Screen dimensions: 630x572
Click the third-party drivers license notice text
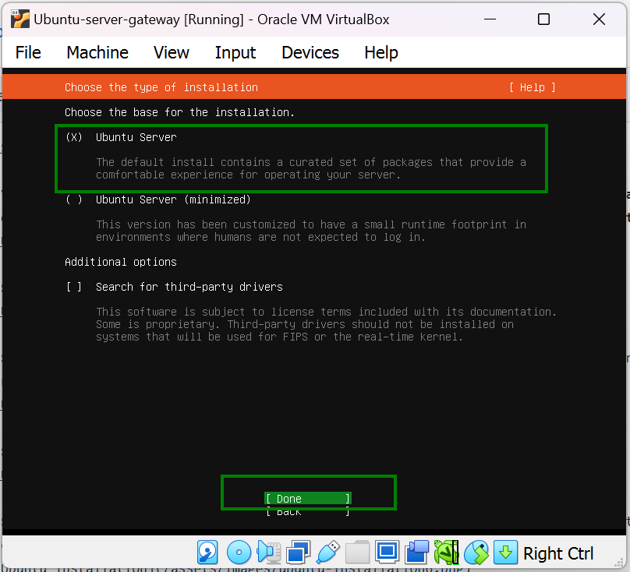point(326,324)
